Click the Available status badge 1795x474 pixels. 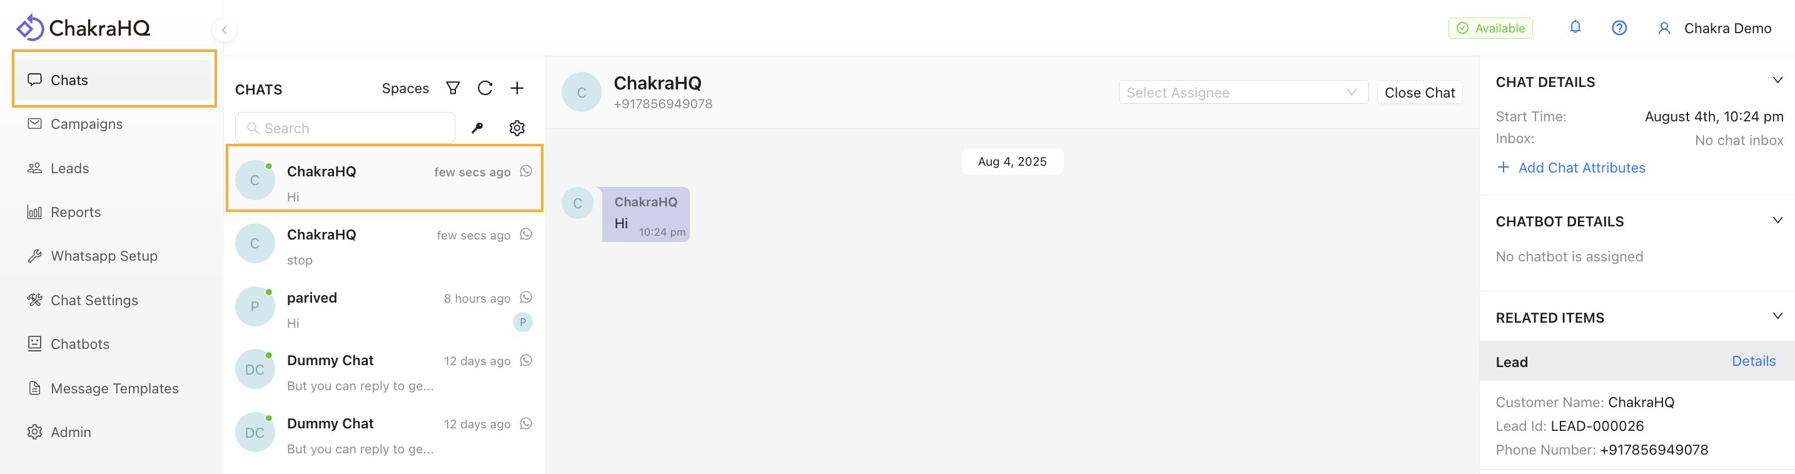tap(1490, 29)
